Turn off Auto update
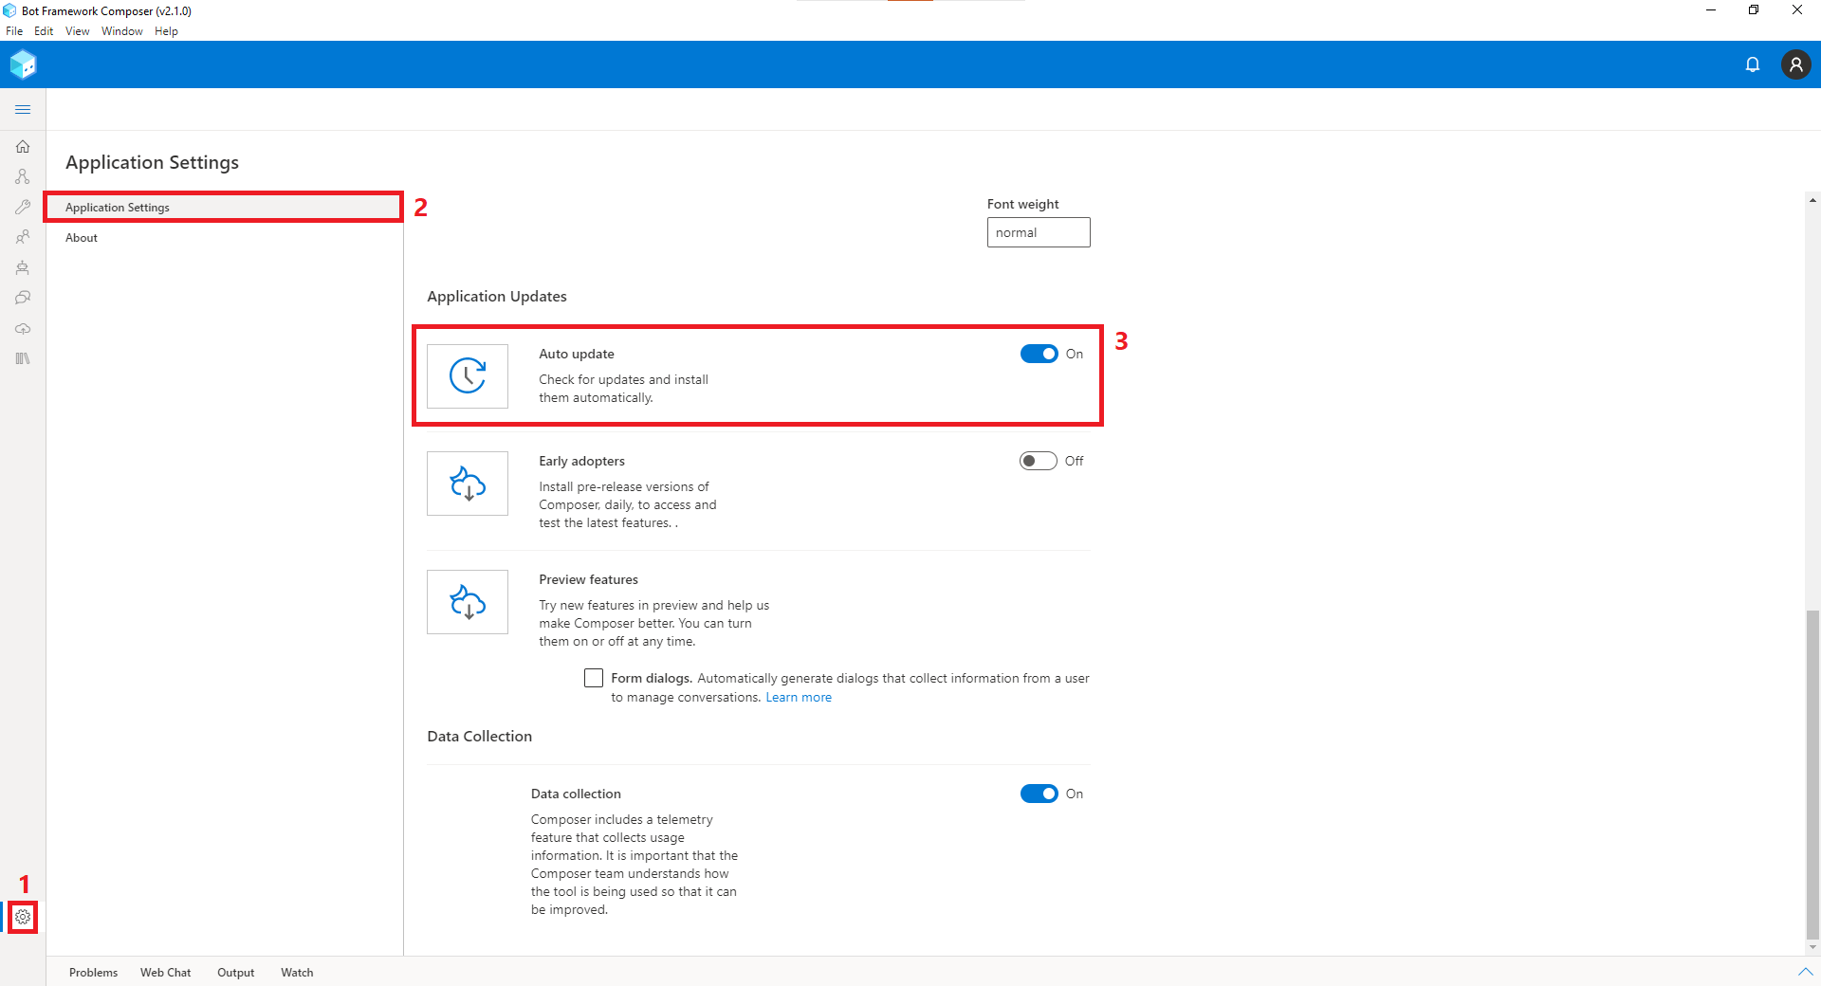Screen dimensions: 1821x986 tap(1039, 353)
